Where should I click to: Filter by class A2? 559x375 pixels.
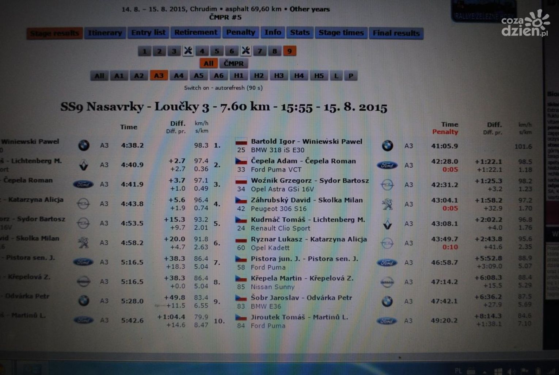[x=139, y=76]
